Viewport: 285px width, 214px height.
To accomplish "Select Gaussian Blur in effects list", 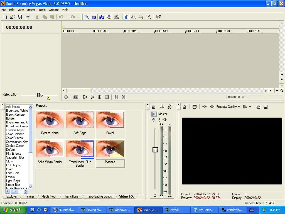I will pyautogui.click(x=15, y=157).
